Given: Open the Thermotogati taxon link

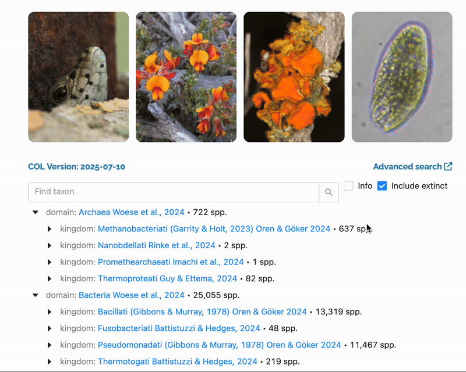Looking at the screenshot, I should (177, 362).
